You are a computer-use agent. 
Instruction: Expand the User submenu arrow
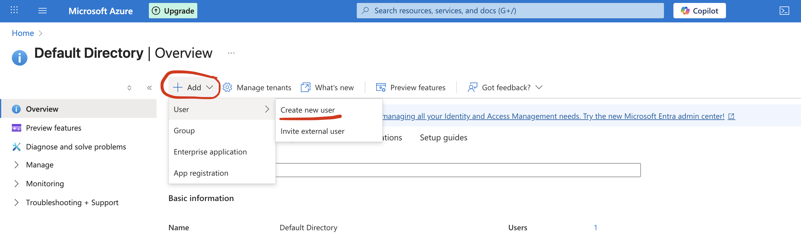pos(267,109)
